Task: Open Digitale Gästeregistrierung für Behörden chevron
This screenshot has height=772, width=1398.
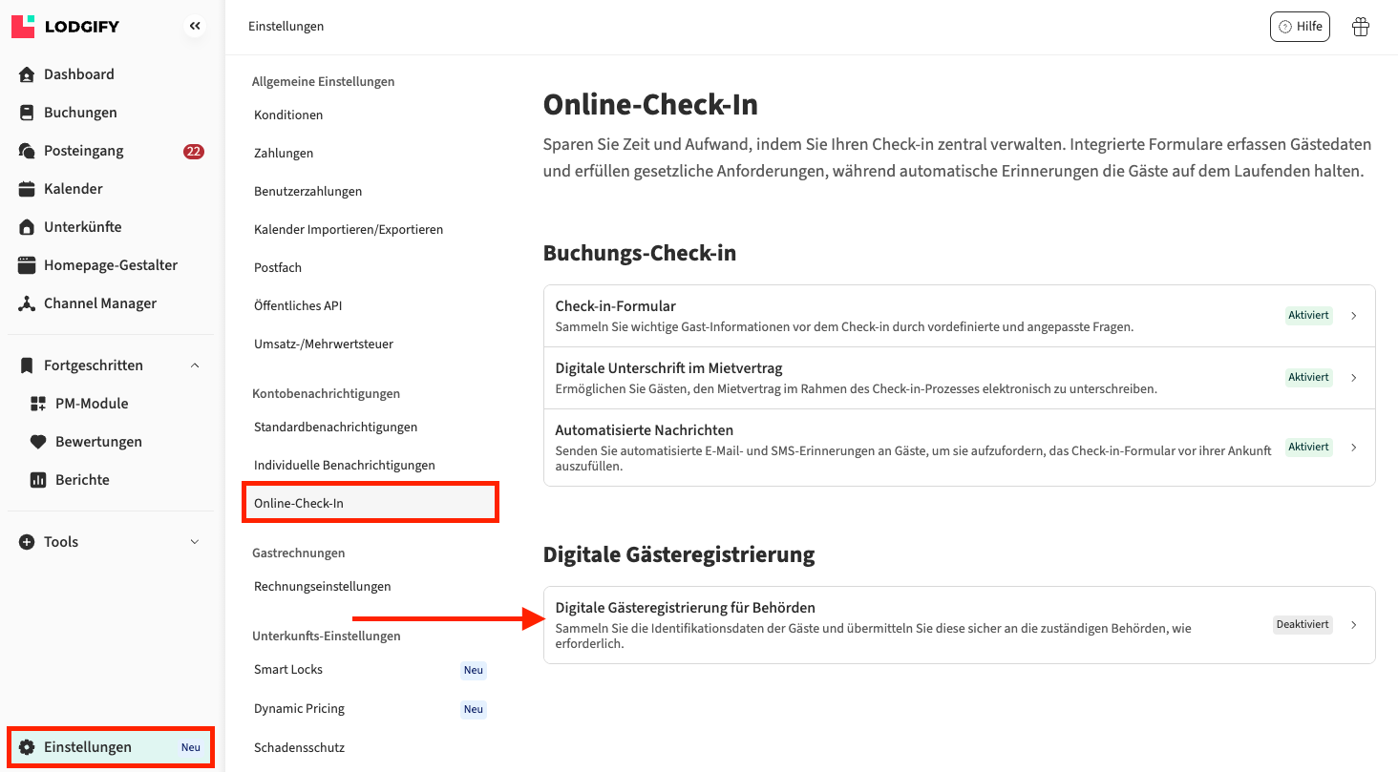Action: coord(1354,625)
